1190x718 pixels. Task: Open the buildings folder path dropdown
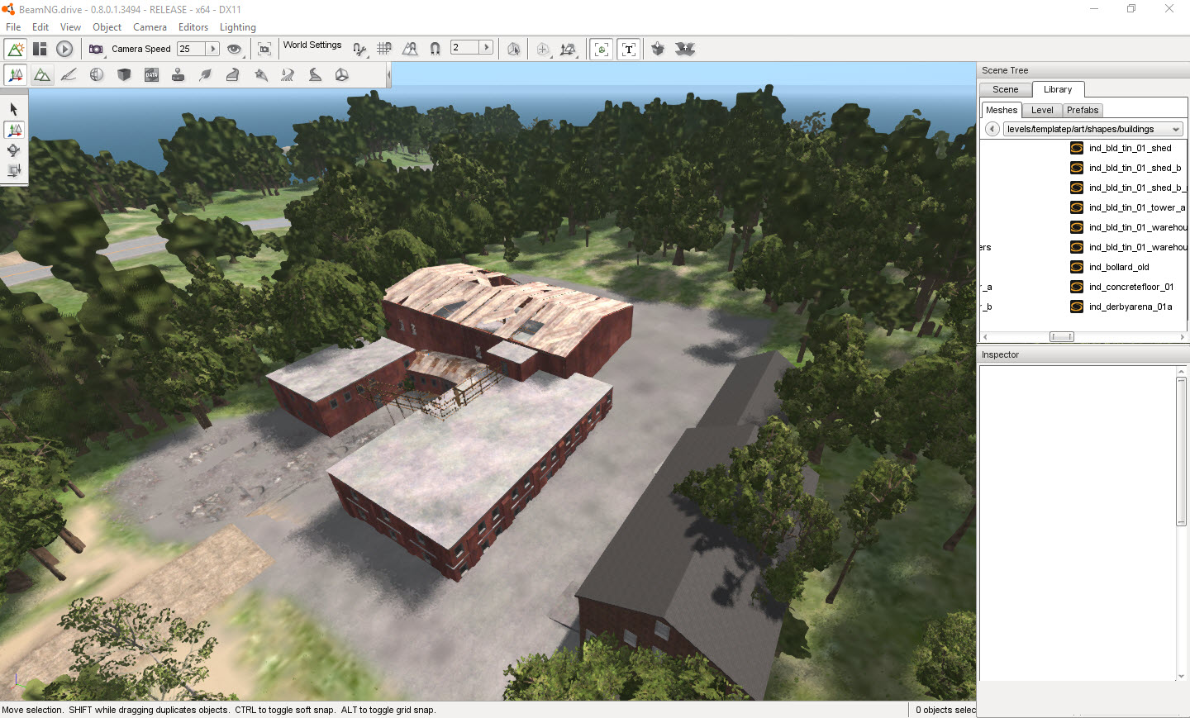tap(1092, 129)
